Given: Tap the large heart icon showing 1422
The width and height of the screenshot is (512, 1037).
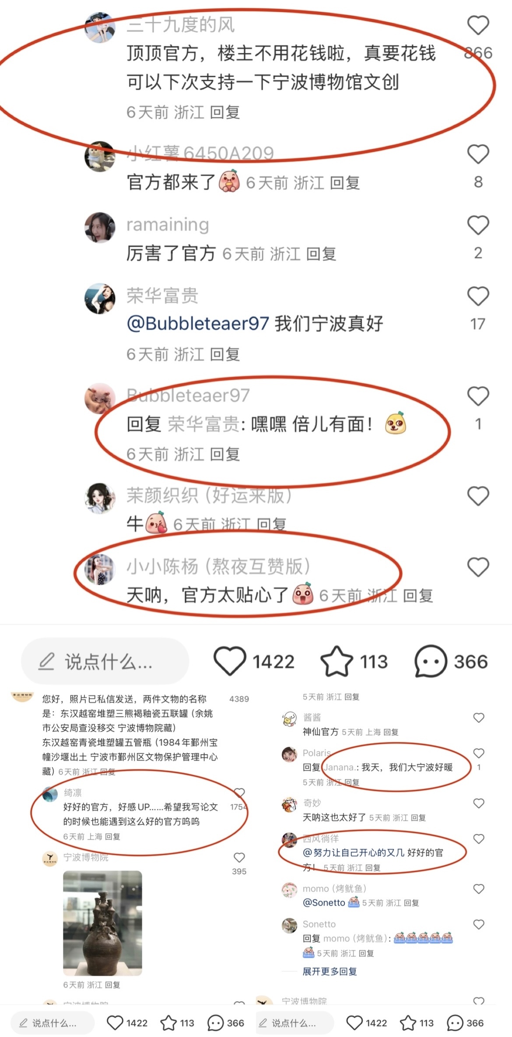Looking at the screenshot, I should tap(230, 661).
